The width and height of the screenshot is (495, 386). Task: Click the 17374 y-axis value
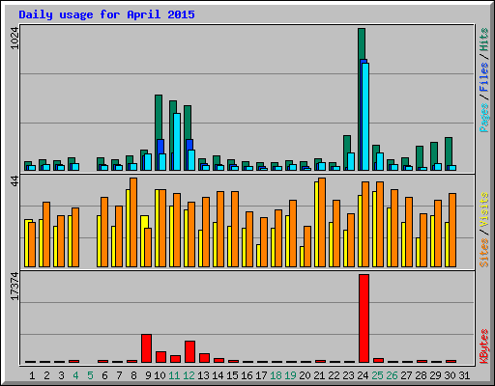[15, 287]
